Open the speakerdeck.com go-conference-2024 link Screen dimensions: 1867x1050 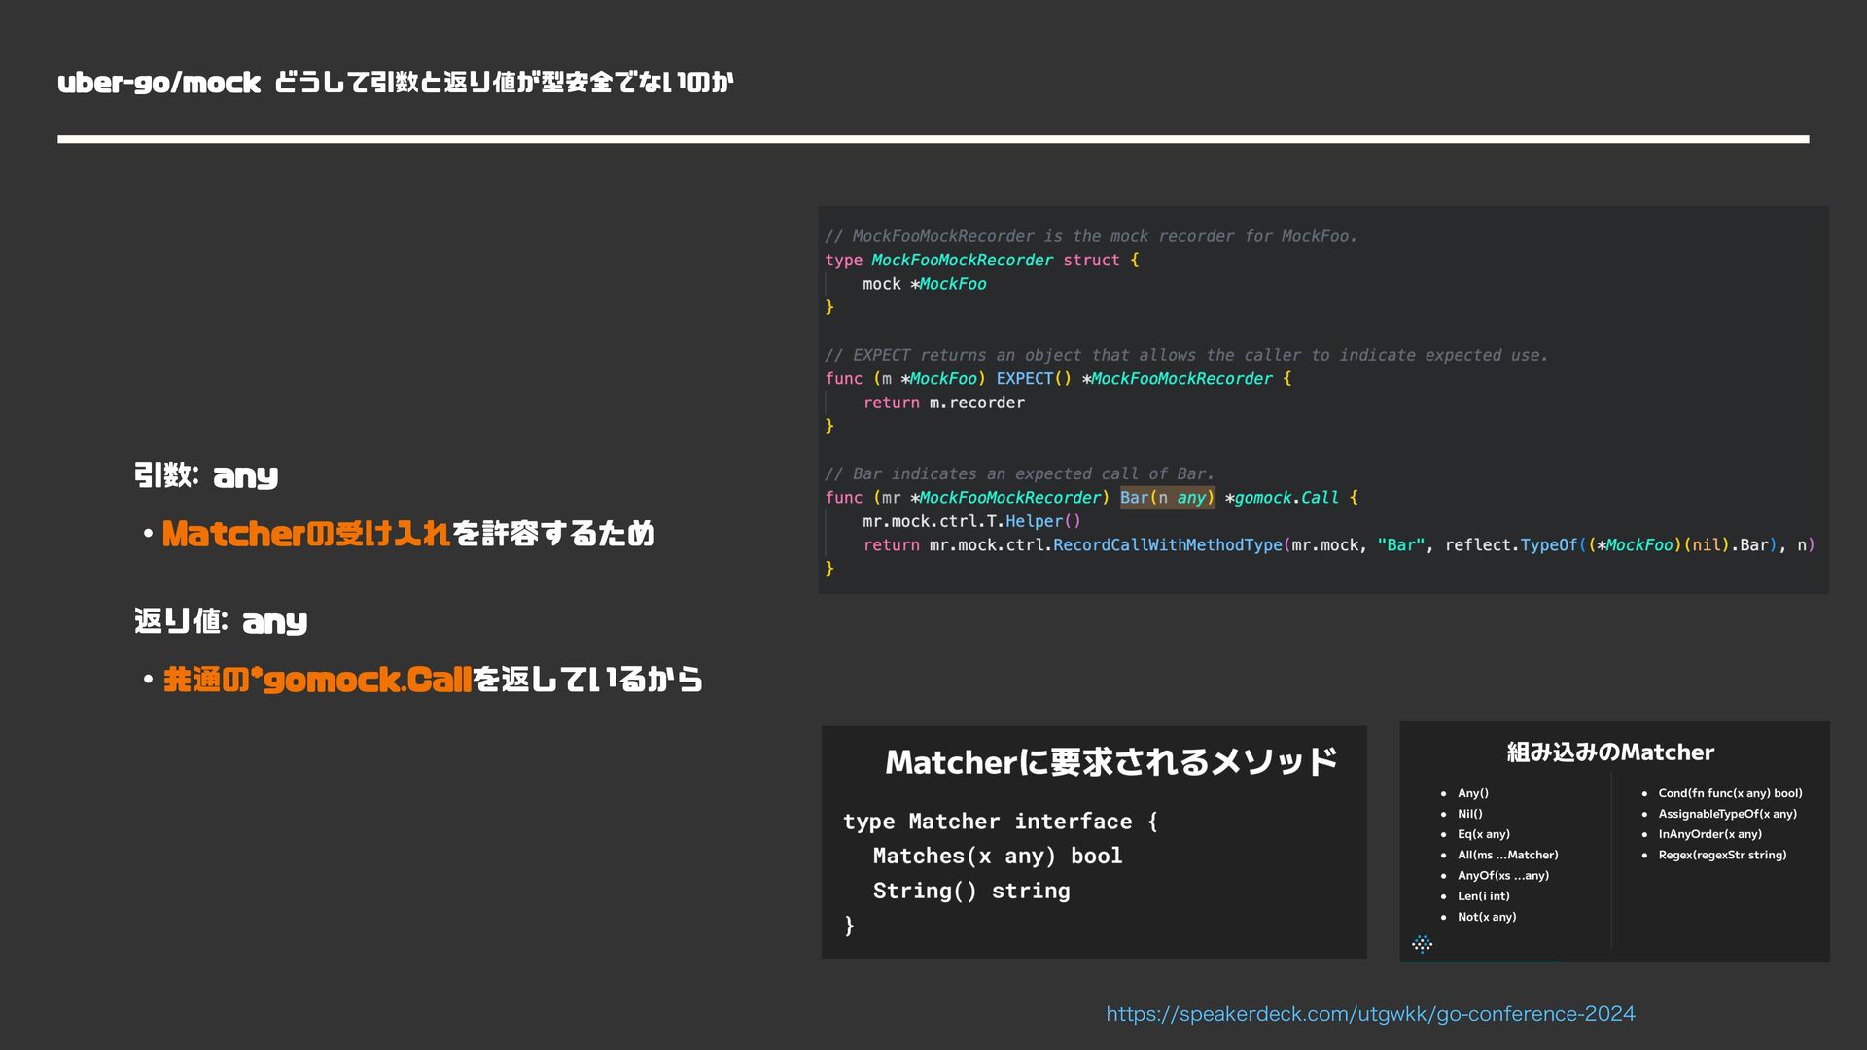pyautogui.click(x=1370, y=1014)
